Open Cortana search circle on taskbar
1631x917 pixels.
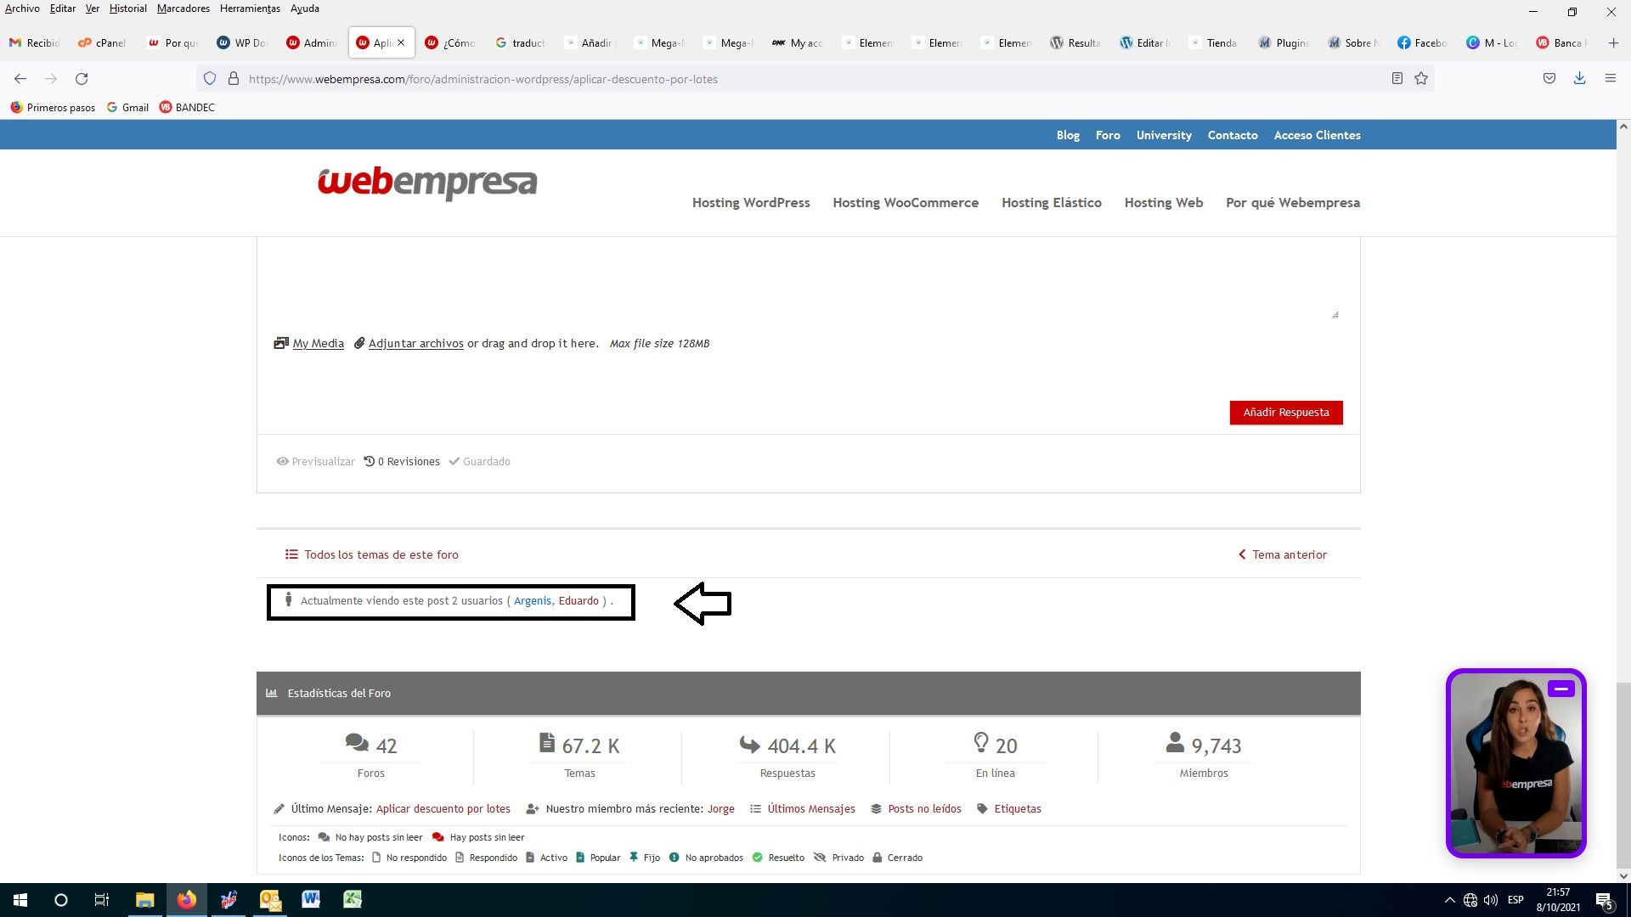pyautogui.click(x=61, y=900)
